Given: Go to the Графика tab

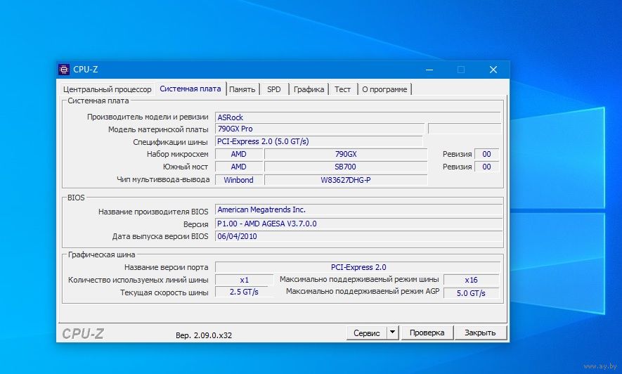Looking at the screenshot, I should click(309, 89).
